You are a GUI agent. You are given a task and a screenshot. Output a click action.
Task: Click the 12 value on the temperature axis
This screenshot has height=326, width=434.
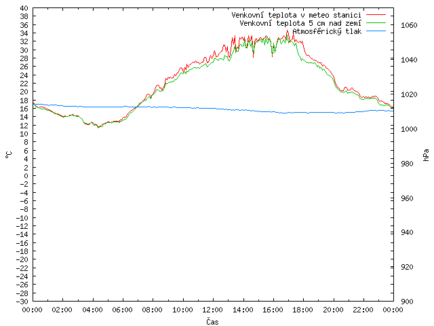click(x=24, y=126)
